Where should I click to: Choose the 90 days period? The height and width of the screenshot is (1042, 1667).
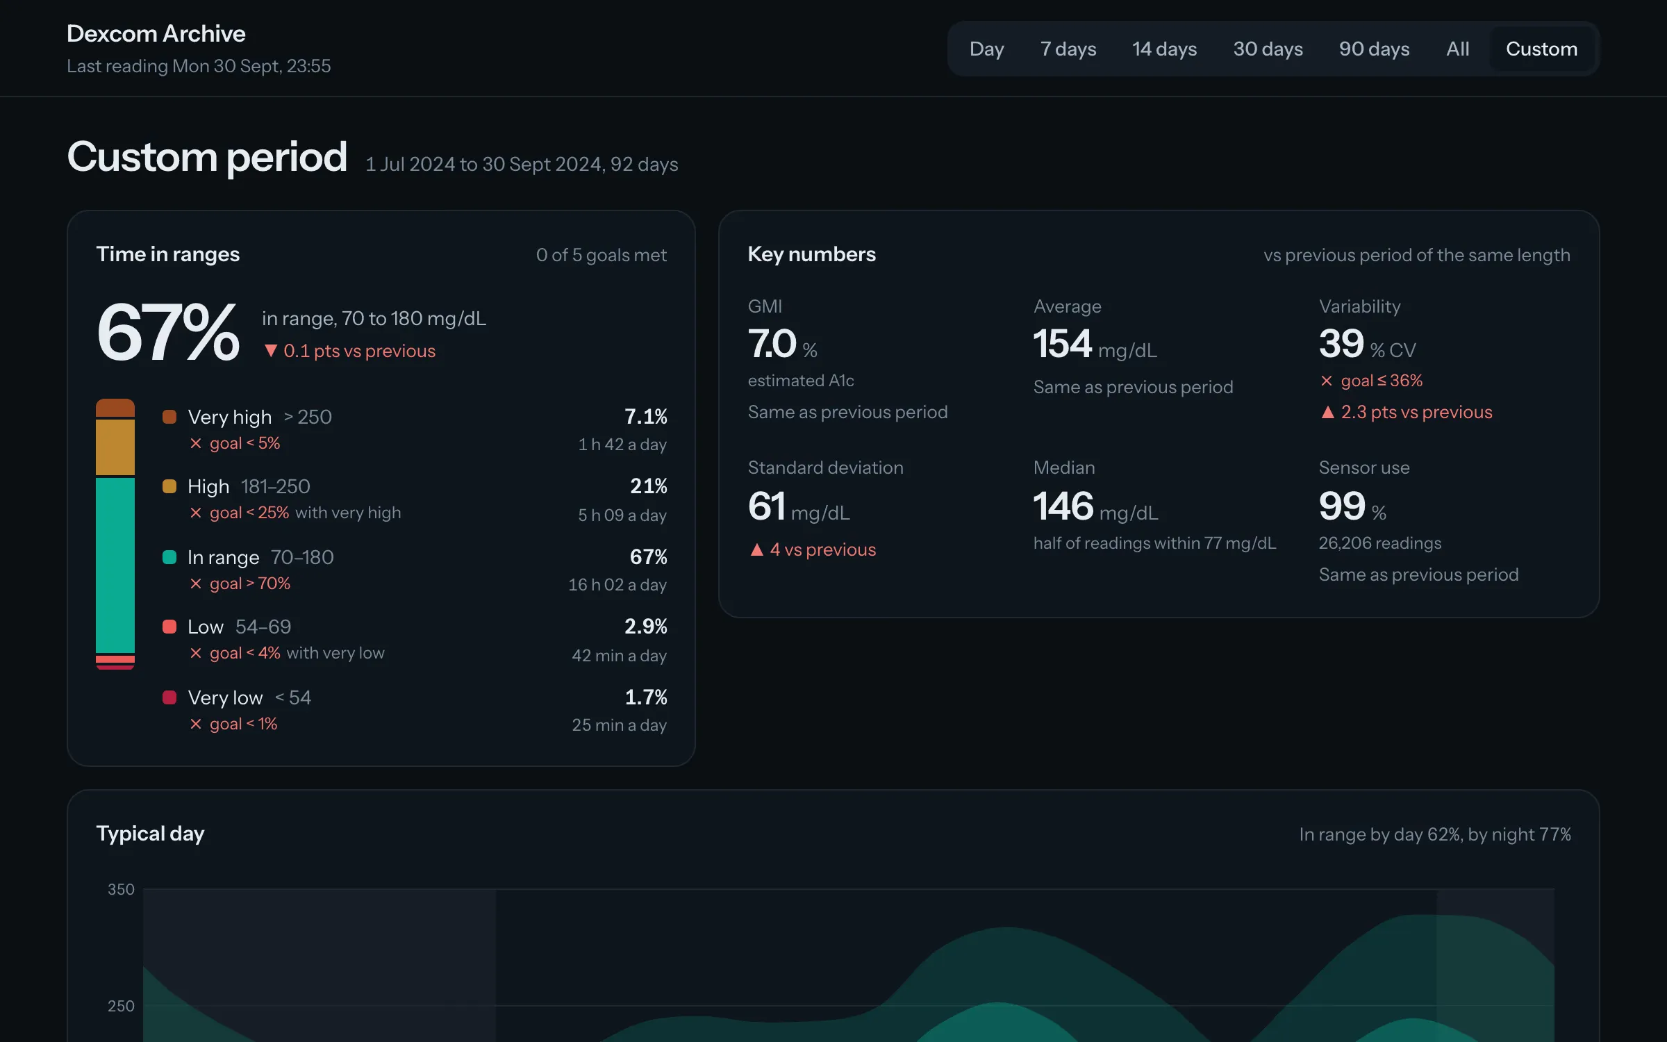(x=1374, y=49)
